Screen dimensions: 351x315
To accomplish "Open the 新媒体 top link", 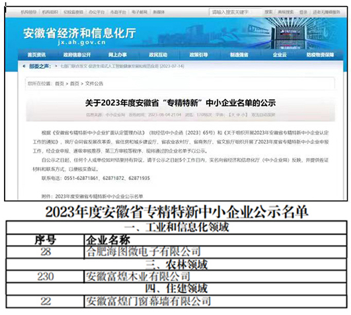I will (159, 12).
